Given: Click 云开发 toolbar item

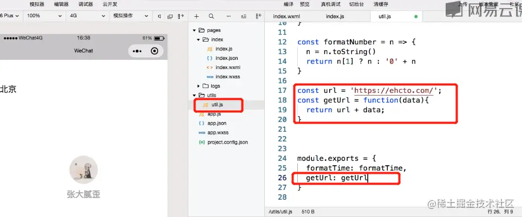Looking at the screenshot, I should tap(110, 4).
